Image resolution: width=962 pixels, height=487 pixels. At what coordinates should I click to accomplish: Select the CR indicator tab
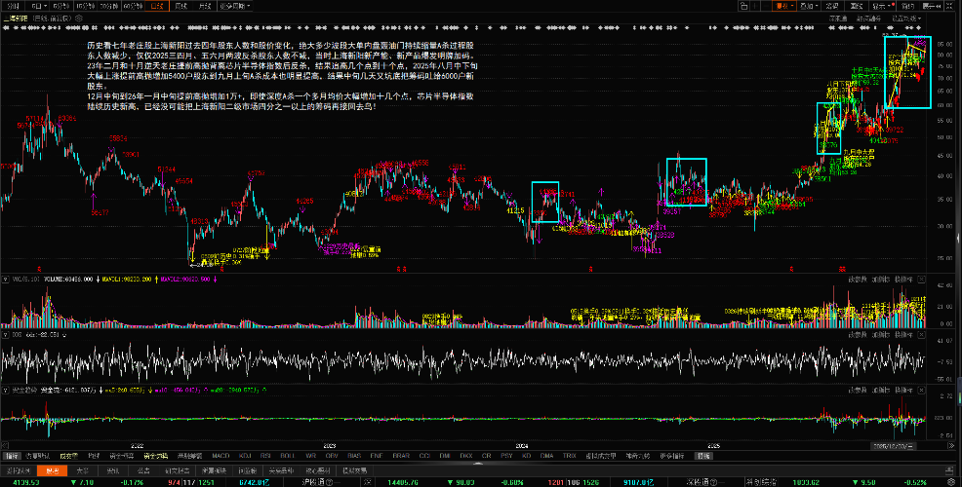click(487, 456)
